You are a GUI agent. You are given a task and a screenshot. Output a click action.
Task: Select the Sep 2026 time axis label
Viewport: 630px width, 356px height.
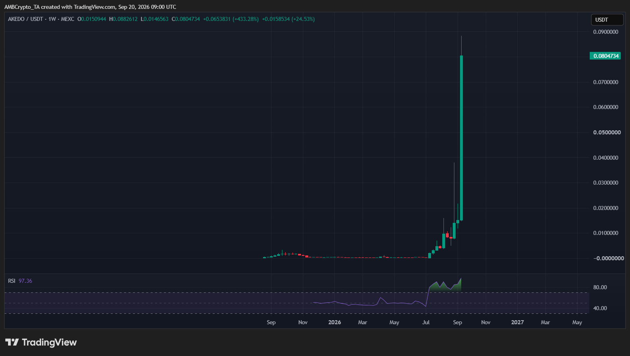coord(458,322)
